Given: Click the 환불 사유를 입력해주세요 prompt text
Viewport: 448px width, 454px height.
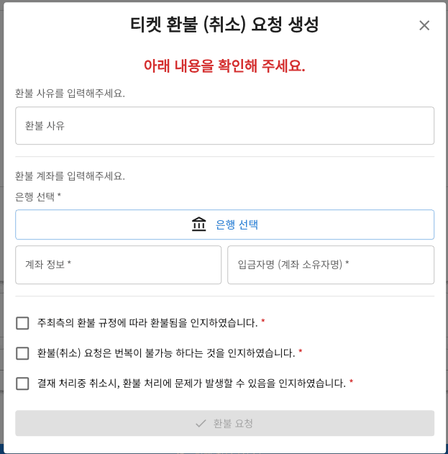Looking at the screenshot, I should click(x=70, y=94).
